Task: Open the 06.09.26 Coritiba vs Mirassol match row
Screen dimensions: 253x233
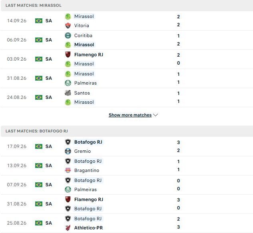Action: click(x=126, y=40)
